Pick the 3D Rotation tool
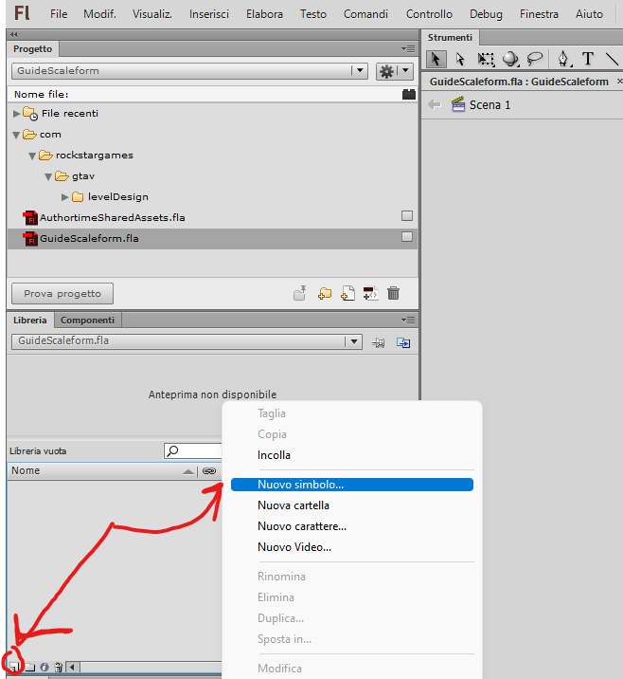623x679 pixels. pos(510,59)
